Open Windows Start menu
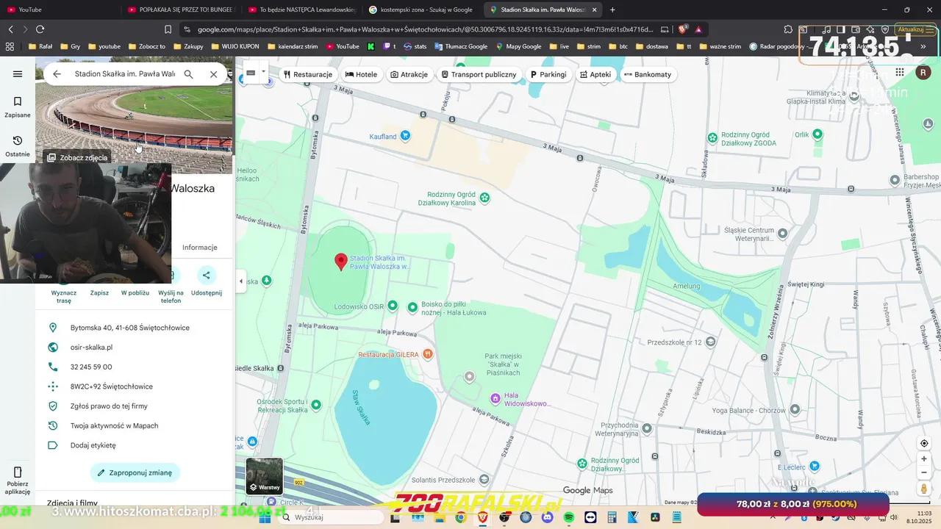The image size is (941, 529). tap(265, 517)
